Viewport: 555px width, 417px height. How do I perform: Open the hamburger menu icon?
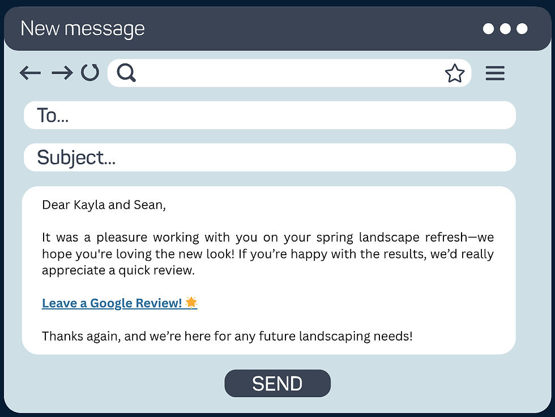click(495, 73)
